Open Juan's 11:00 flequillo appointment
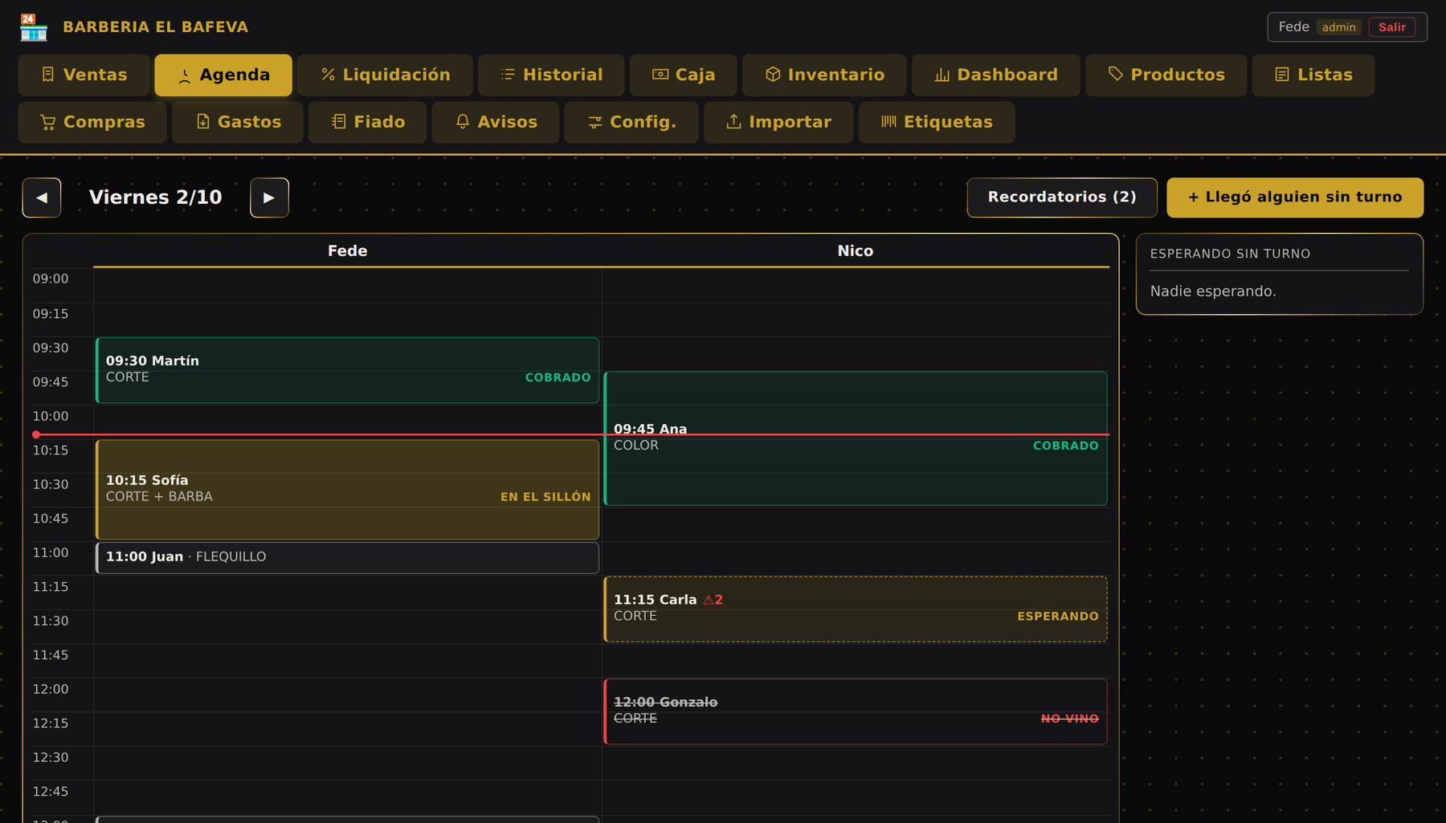1446x823 pixels. (x=347, y=557)
